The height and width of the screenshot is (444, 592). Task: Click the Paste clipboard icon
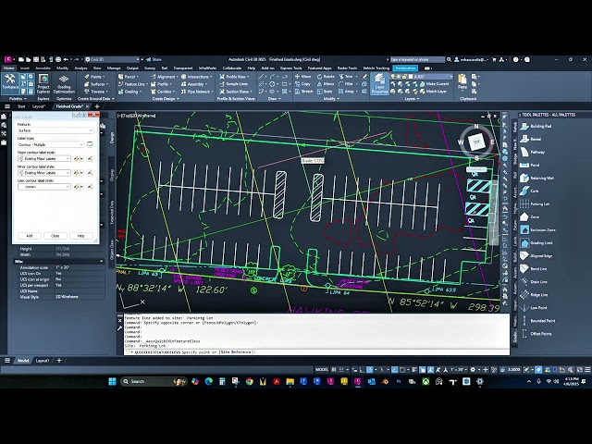tap(462, 81)
